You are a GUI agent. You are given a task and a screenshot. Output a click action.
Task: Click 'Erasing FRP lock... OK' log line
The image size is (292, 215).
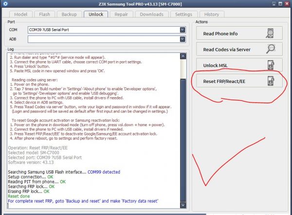click(29, 191)
